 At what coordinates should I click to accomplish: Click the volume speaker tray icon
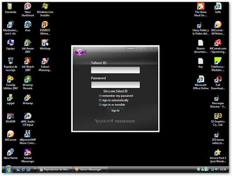click(217, 169)
